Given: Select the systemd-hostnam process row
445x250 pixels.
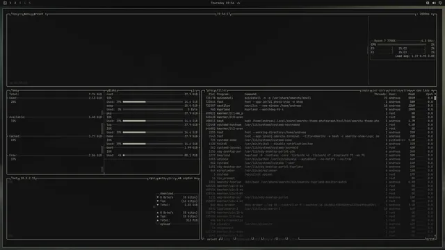Looking at the screenshot, I should pyautogui.click(x=319, y=125).
